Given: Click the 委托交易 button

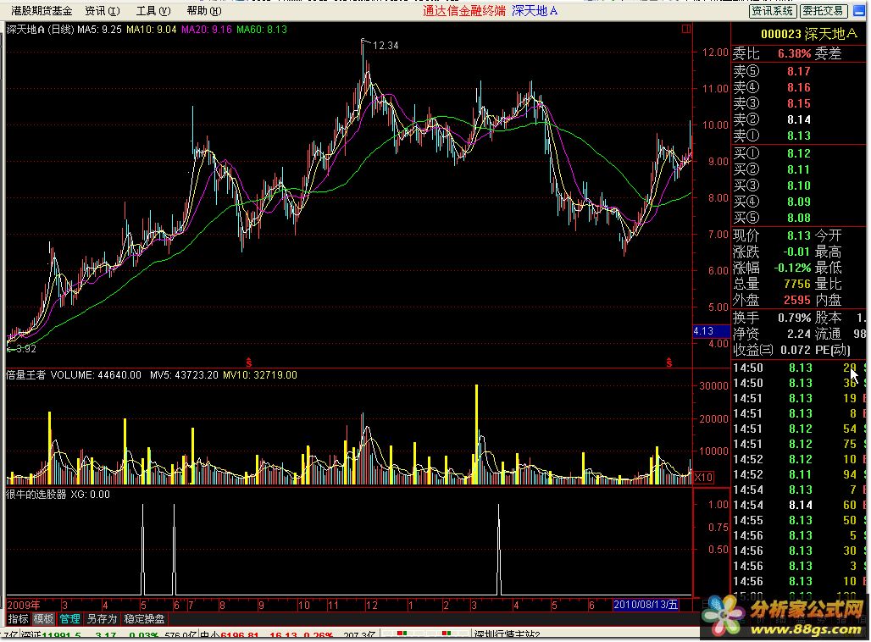Looking at the screenshot, I should coord(824,10).
